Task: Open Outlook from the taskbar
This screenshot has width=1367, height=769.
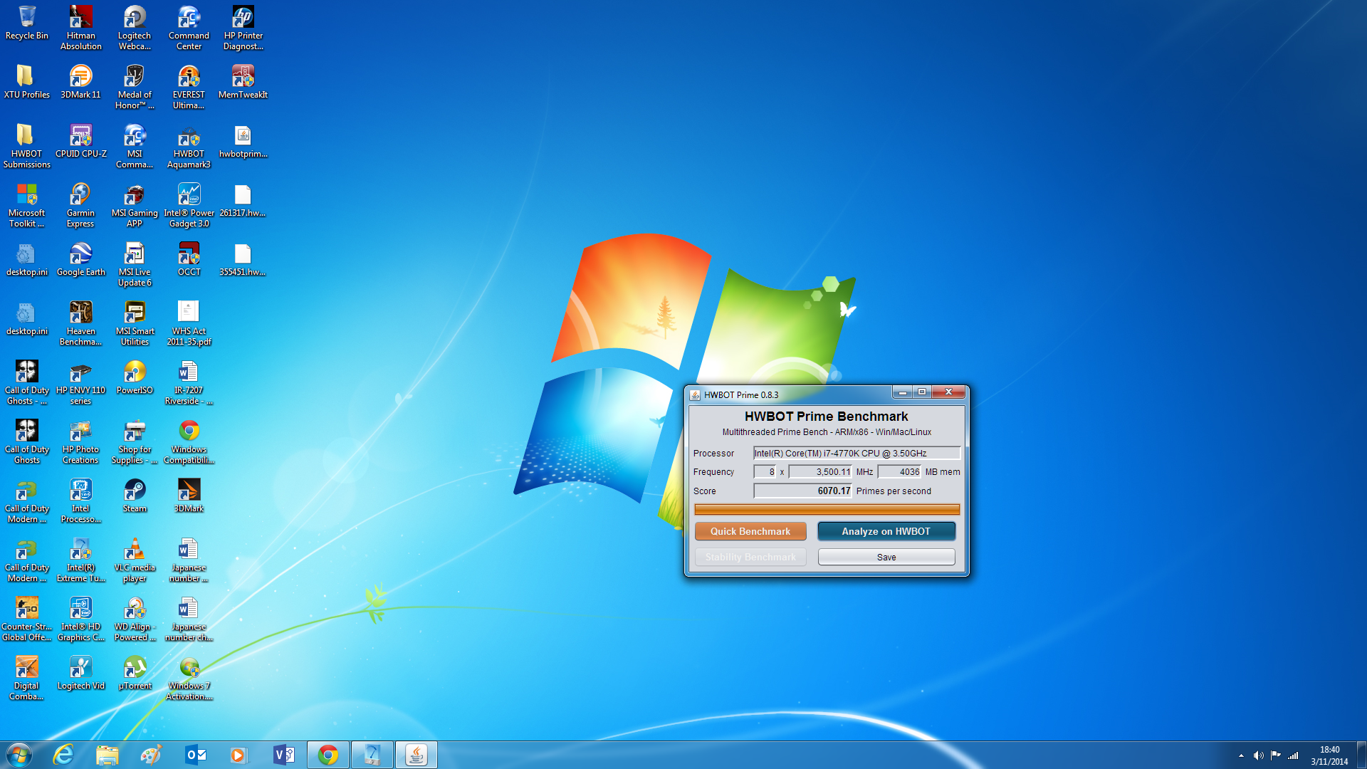Action: 195,755
